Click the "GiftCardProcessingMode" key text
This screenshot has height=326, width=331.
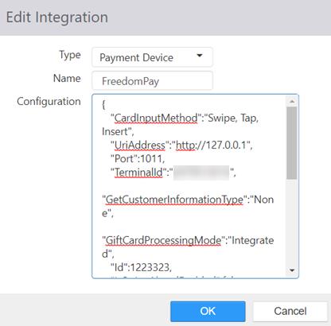[163, 240]
